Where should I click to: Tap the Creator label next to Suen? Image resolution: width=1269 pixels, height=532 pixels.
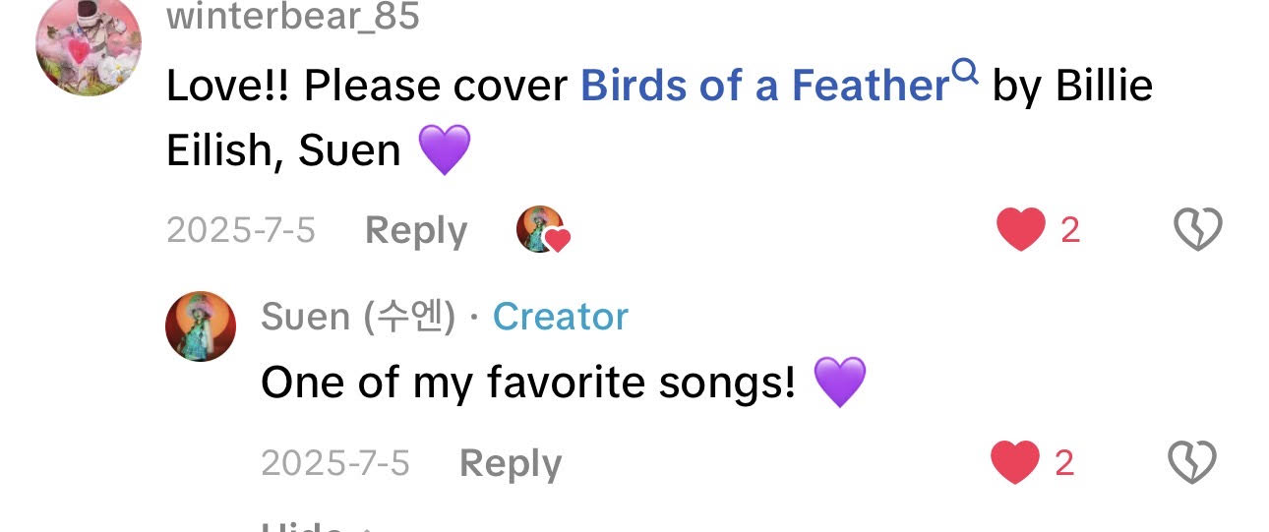(560, 317)
